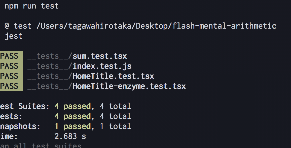This screenshot has height=148, width=291.
Task: Click the PASS badge for index.test.js
Action: 11,66
